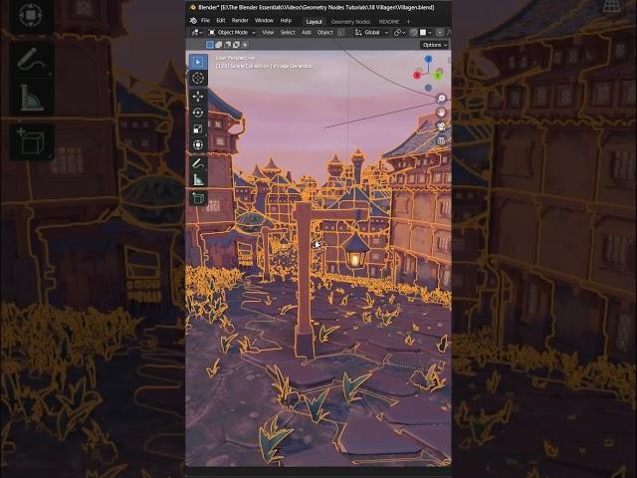This screenshot has height=478, width=637.
Task: Open the File menu
Action: pos(205,20)
